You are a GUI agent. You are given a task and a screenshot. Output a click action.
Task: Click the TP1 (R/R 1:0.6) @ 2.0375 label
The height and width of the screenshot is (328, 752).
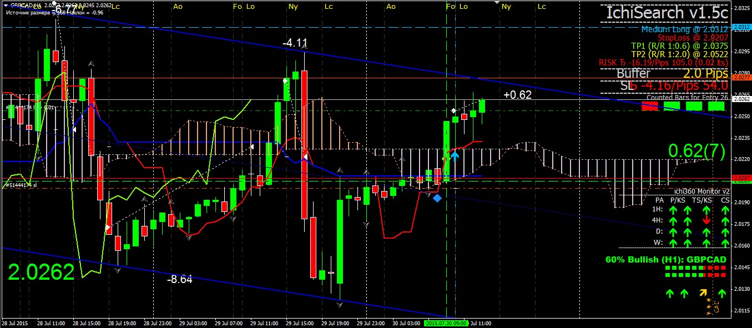click(680, 46)
